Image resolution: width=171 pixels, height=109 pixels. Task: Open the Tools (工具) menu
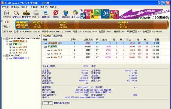click(x=34, y=7)
